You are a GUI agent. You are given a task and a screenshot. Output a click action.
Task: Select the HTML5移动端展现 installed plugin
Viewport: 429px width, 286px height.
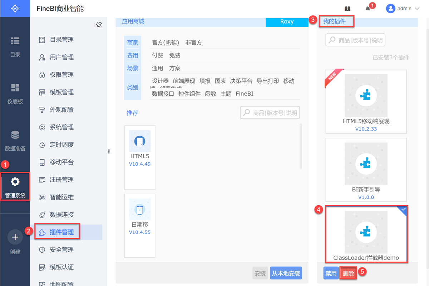click(x=366, y=101)
